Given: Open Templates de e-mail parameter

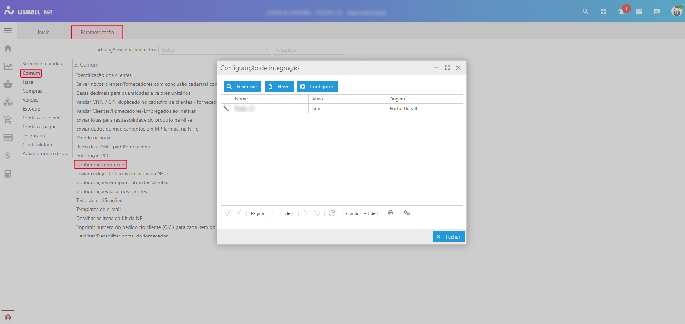Looking at the screenshot, I should point(98,209).
